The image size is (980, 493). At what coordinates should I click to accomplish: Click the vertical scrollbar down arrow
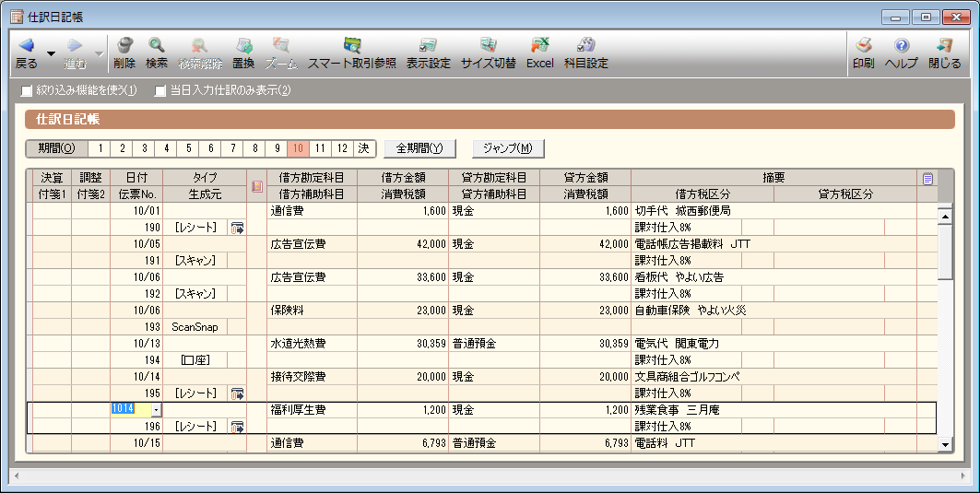click(x=945, y=444)
